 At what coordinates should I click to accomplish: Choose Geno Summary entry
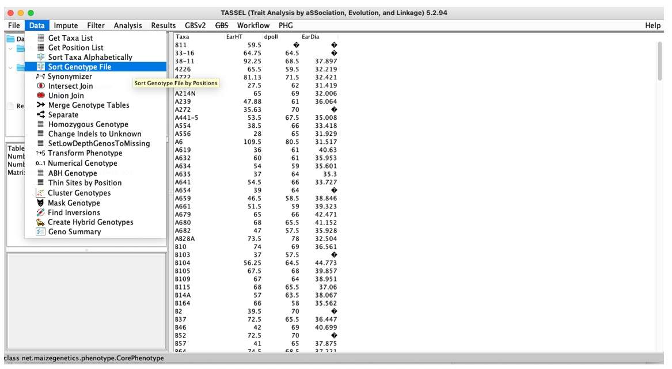click(x=96, y=232)
